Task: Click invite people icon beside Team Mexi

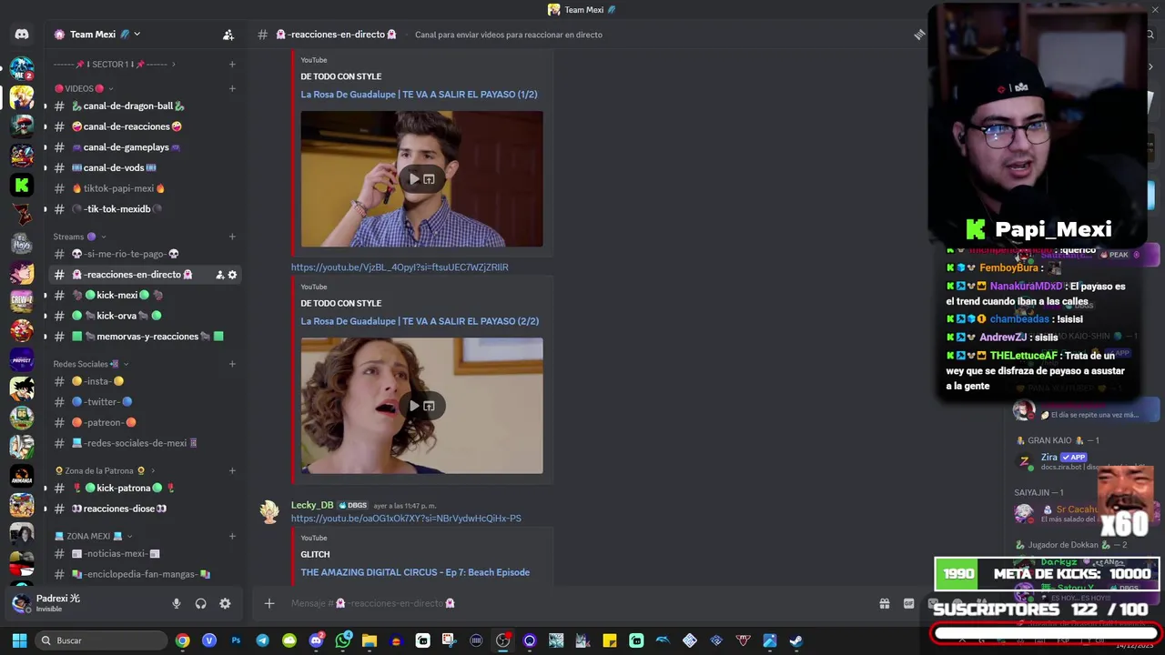Action: tap(228, 35)
